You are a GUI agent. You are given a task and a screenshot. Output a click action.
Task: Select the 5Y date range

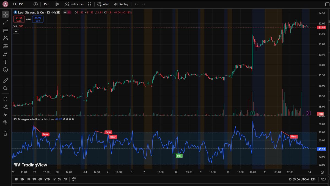point(59,179)
